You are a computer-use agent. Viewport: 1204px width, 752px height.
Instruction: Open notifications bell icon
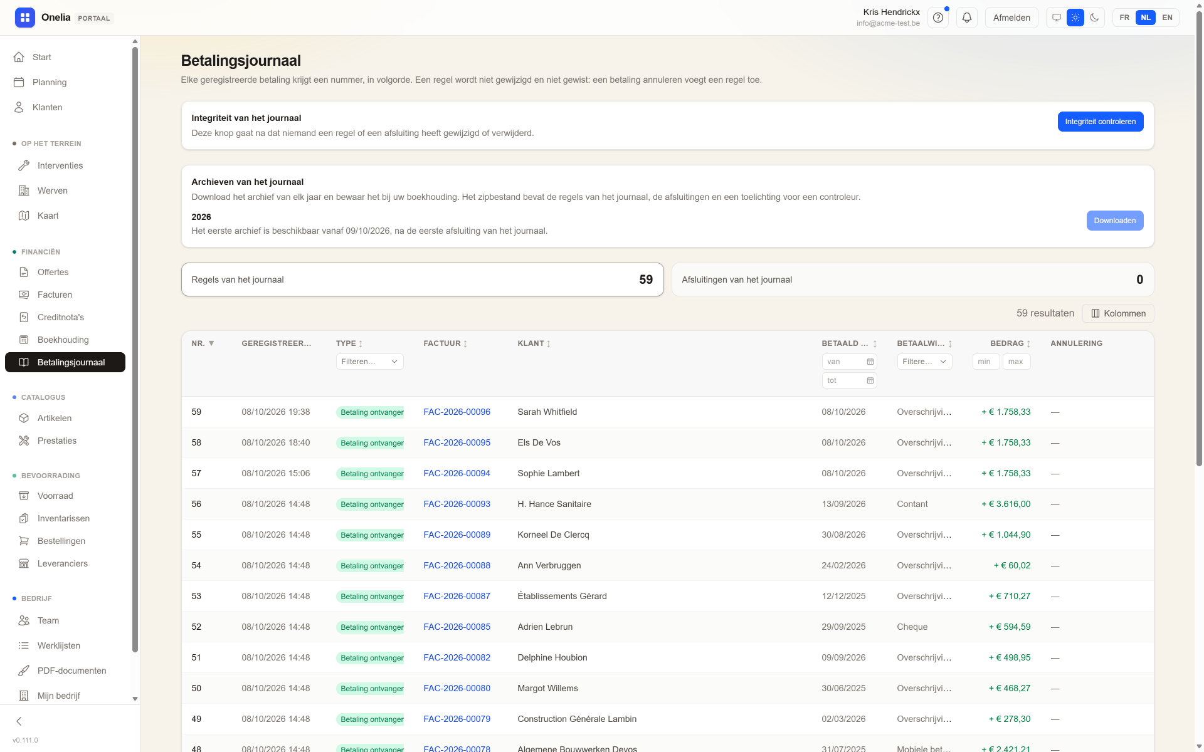(967, 18)
